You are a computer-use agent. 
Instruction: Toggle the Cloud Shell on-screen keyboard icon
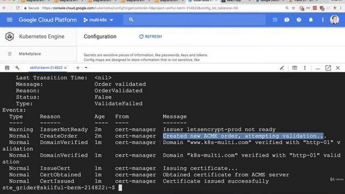[x=7, y=68]
